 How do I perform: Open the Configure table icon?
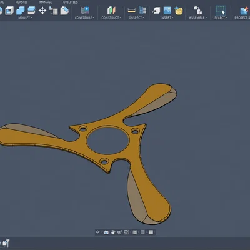(85, 10)
